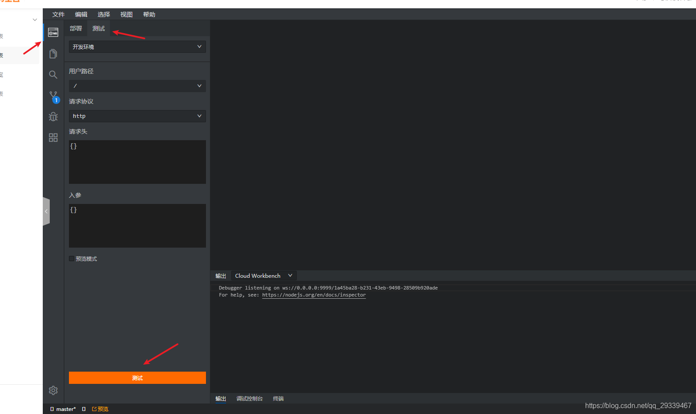Click the orange 测试 button
Image resolution: width=696 pixels, height=414 pixels.
[x=137, y=378]
